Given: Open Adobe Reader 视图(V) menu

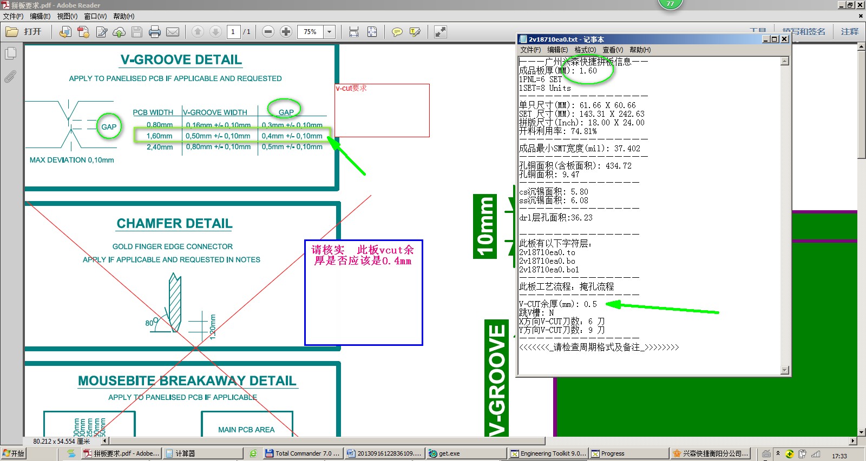Looking at the screenshot, I should coord(68,16).
